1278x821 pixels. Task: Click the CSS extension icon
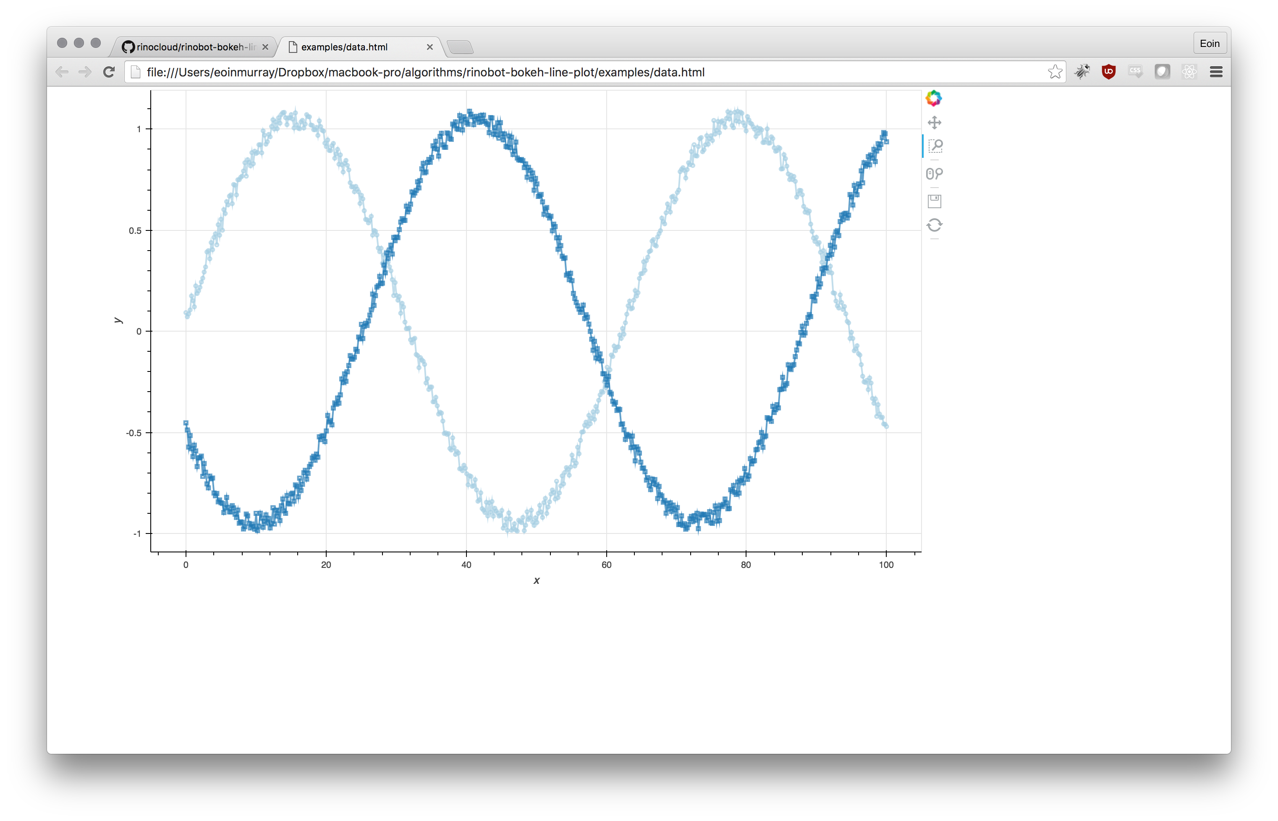[1135, 71]
